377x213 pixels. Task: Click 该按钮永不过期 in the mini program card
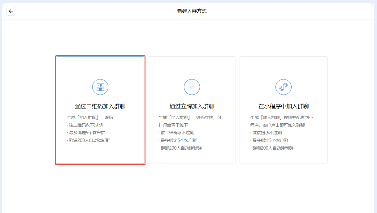tap(266, 133)
